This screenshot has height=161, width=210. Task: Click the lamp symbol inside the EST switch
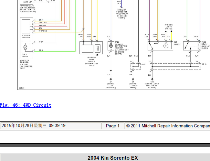tap(166, 46)
